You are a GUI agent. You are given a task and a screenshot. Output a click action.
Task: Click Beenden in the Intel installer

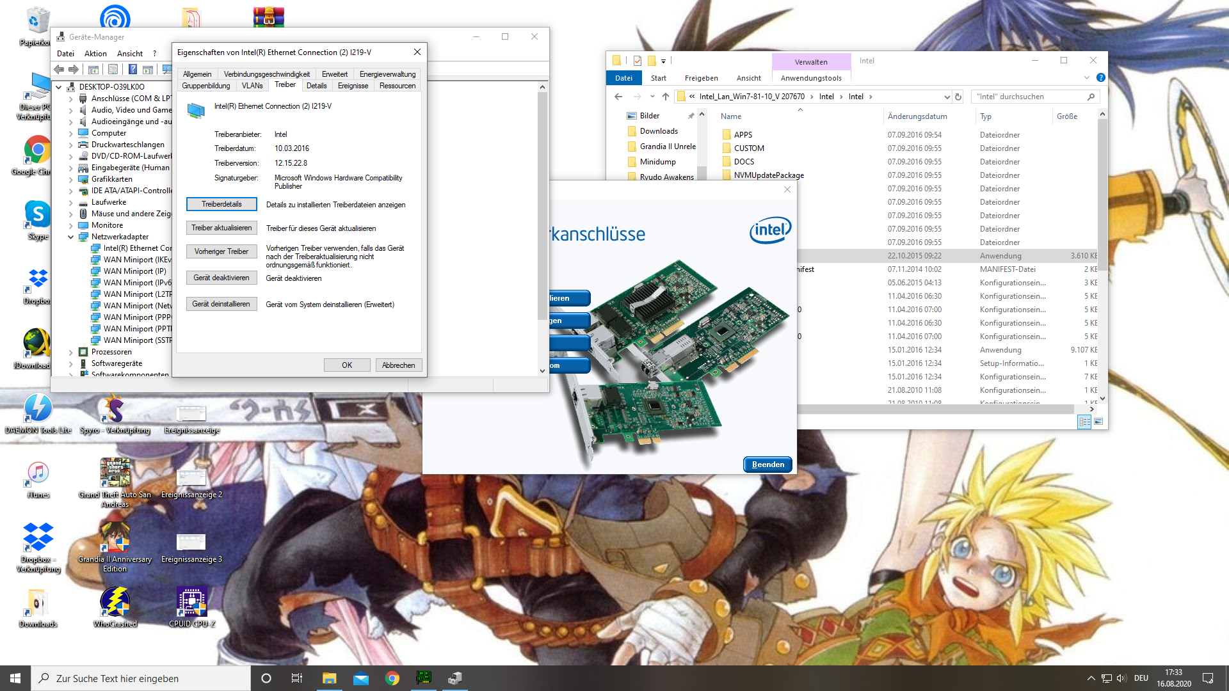tap(767, 465)
